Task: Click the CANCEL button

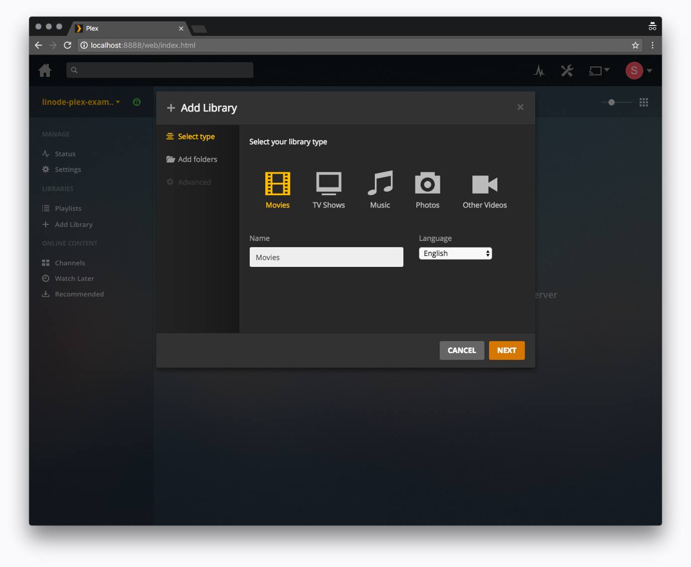Action: coord(461,350)
